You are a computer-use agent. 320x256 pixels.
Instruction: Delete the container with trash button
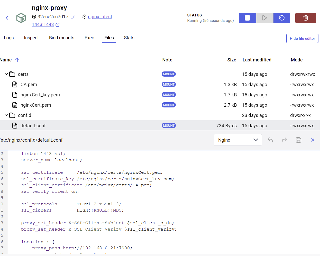pos(306,18)
